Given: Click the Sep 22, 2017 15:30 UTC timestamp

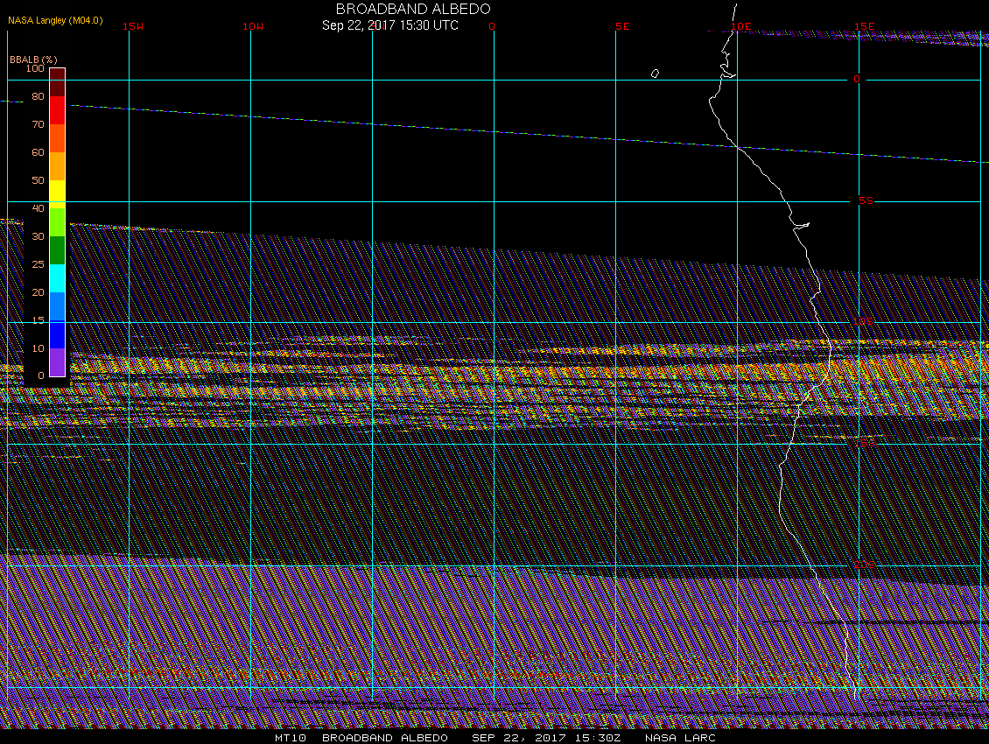Looking at the screenshot, I should coord(390,25).
